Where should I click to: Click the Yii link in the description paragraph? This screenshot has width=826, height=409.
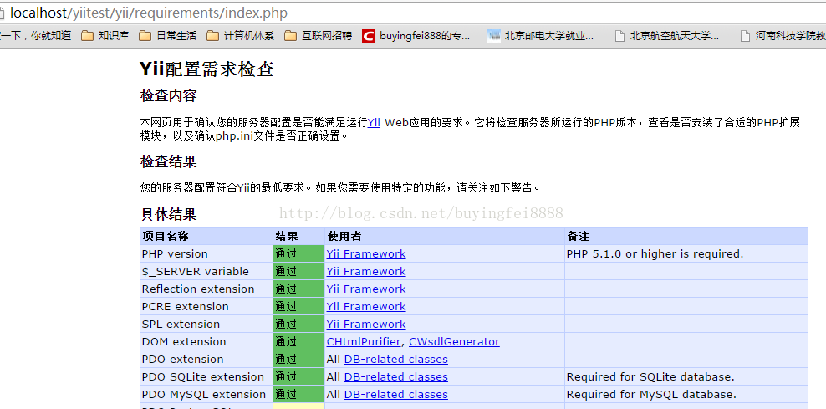(x=374, y=123)
